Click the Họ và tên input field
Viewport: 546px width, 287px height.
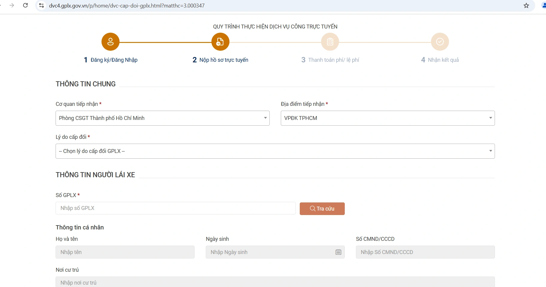pyautogui.click(x=125, y=252)
